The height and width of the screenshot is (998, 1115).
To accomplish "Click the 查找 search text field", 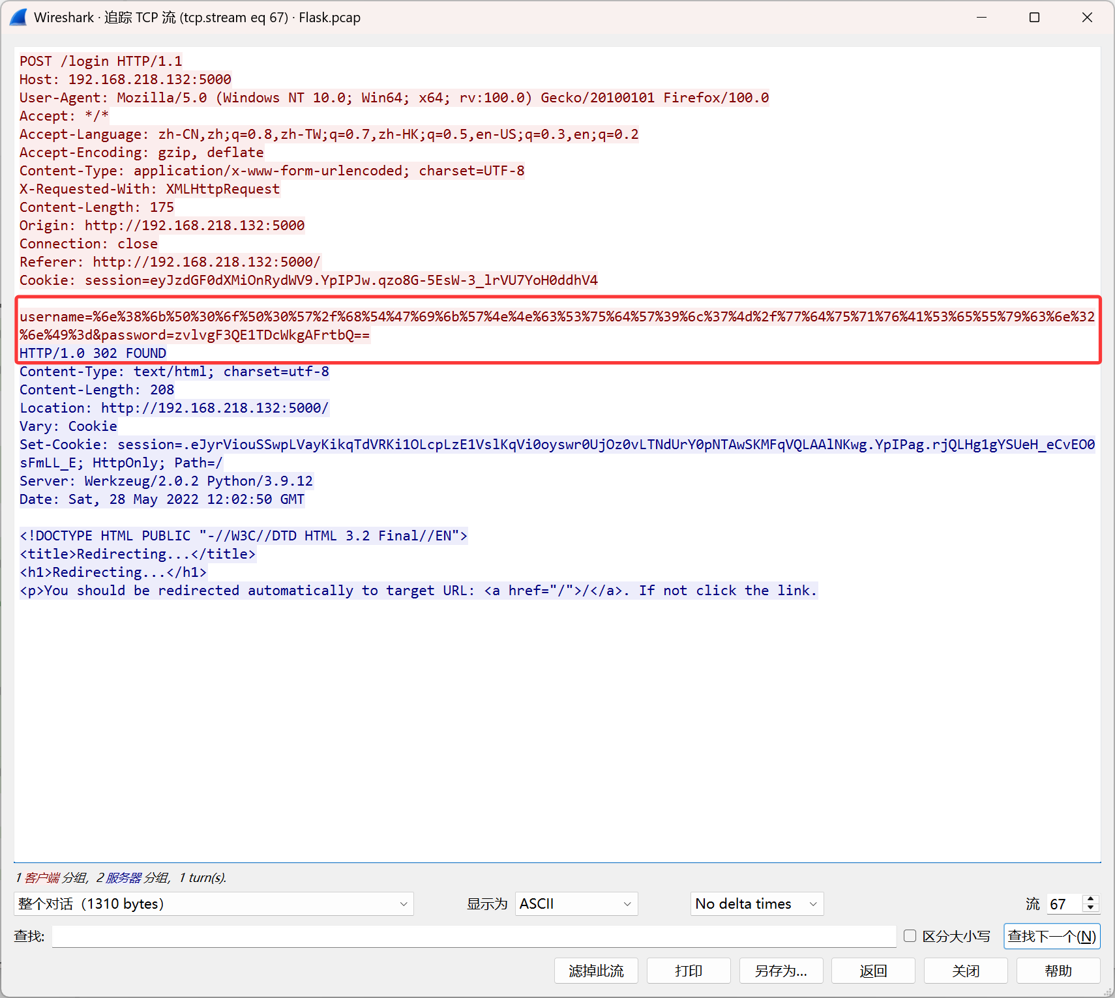I will tap(474, 936).
